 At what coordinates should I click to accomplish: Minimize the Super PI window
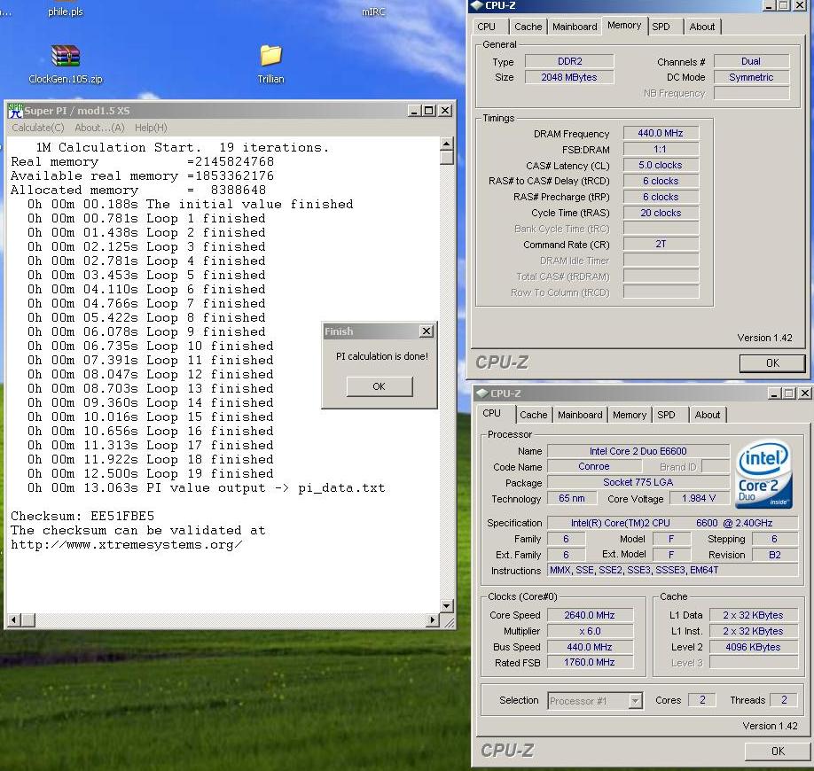click(414, 111)
